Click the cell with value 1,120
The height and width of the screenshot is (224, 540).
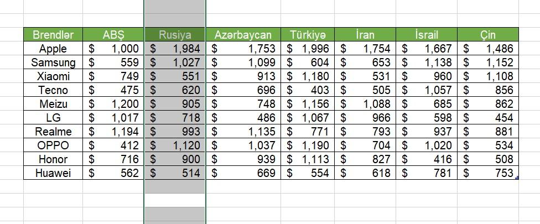pyautogui.click(x=175, y=145)
